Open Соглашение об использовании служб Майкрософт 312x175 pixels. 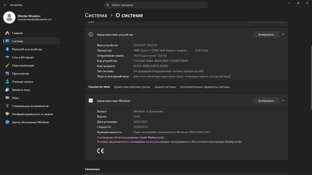pyautogui.click(x=130, y=137)
